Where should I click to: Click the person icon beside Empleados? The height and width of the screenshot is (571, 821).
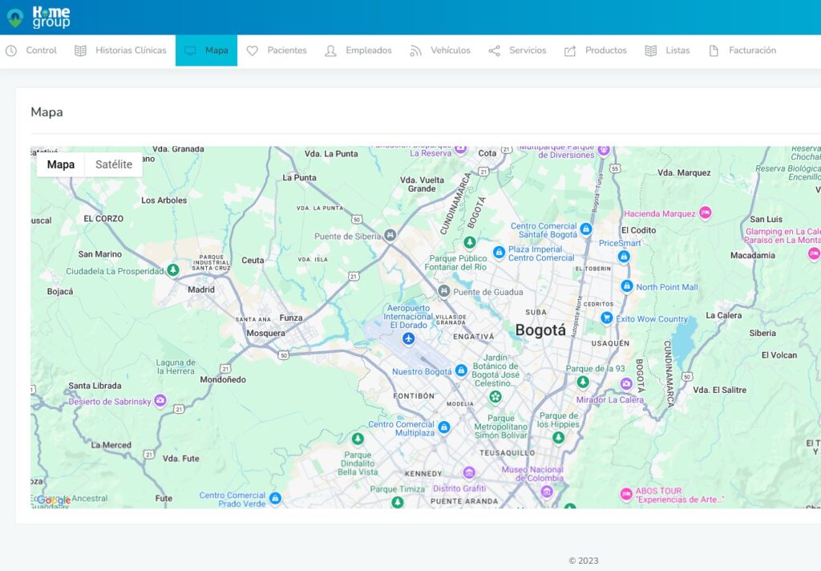pyautogui.click(x=330, y=51)
